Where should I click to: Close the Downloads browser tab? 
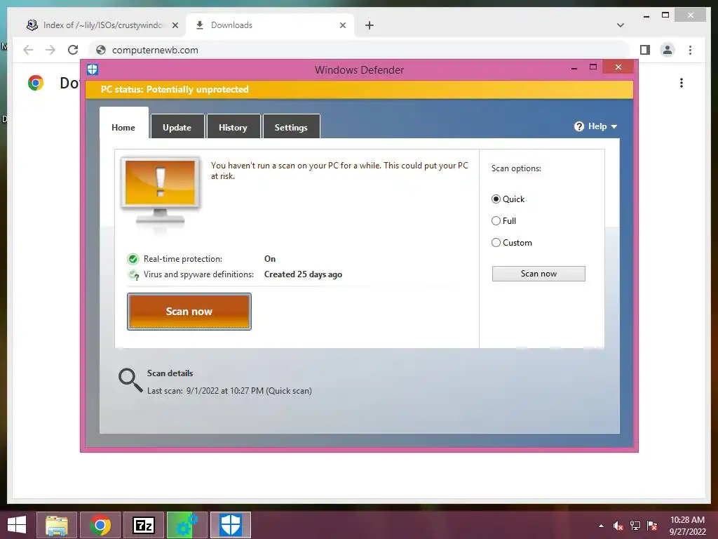342,26
